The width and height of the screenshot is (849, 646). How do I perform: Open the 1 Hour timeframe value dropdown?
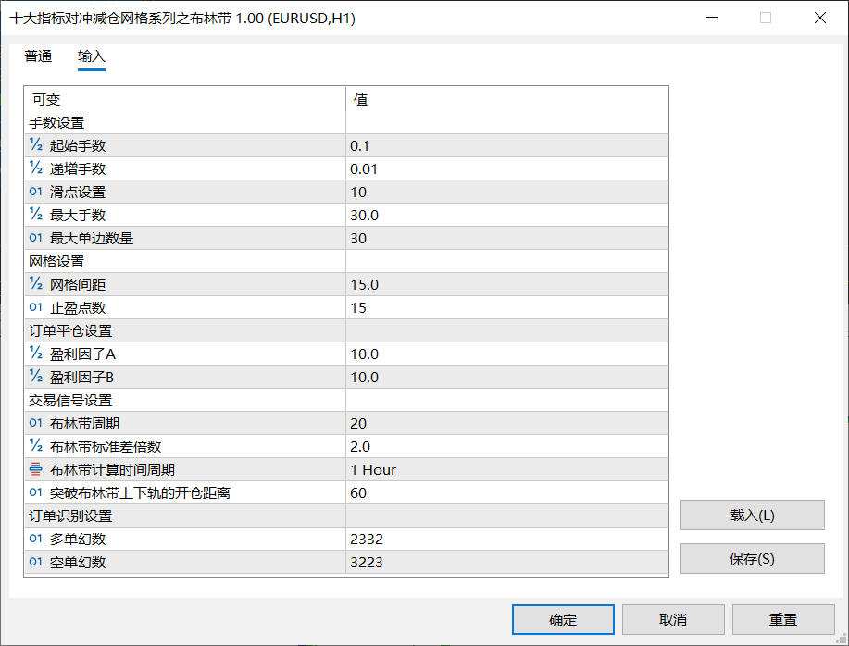[506, 469]
